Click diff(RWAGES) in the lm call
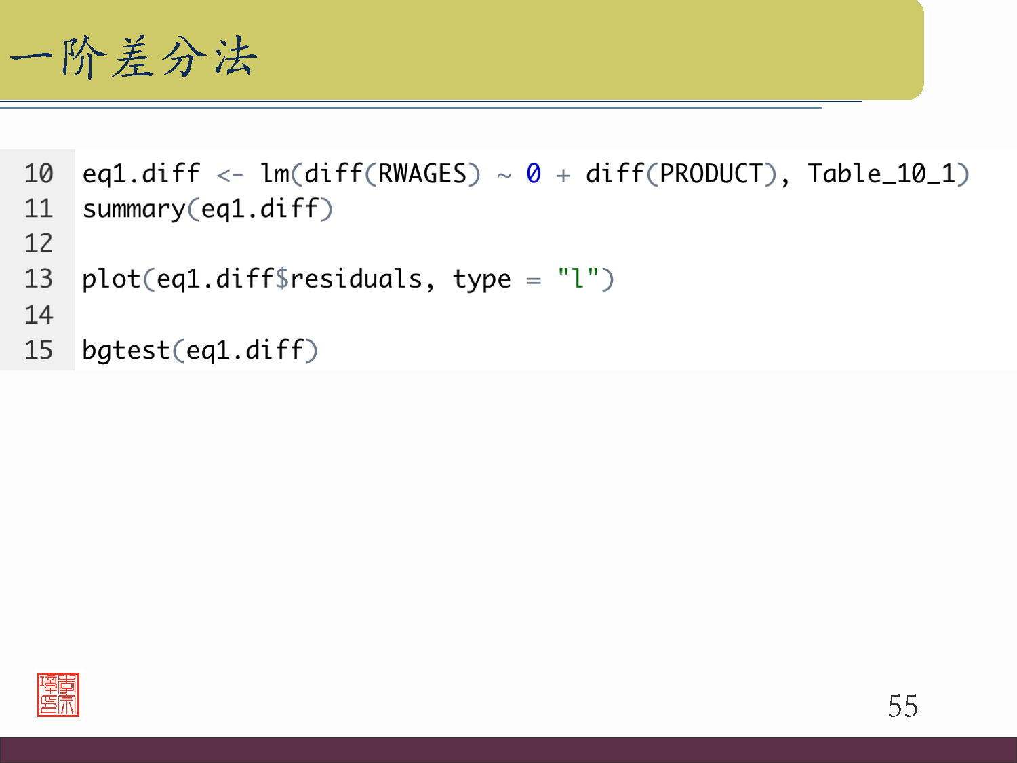1017x763 pixels. pyautogui.click(x=392, y=174)
